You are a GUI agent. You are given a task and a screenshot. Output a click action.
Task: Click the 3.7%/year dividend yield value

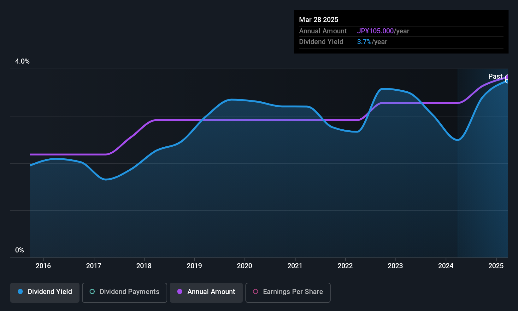point(372,42)
